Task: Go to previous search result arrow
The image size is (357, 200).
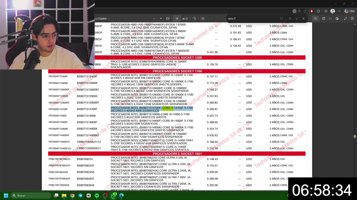Action: [290, 19]
